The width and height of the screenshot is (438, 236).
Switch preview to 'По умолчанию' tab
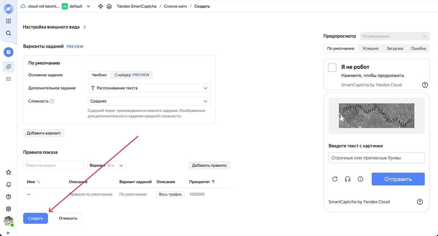(341, 48)
